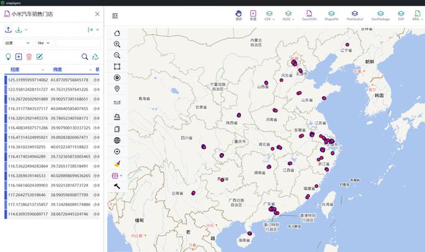425x252 pixels.
Task: Click the purple new layer icon
Action: tap(253, 15)
